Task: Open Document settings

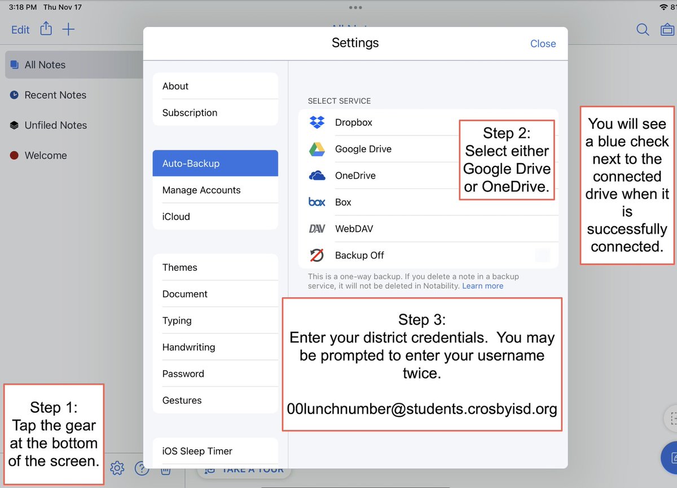Action: (216, 293)
